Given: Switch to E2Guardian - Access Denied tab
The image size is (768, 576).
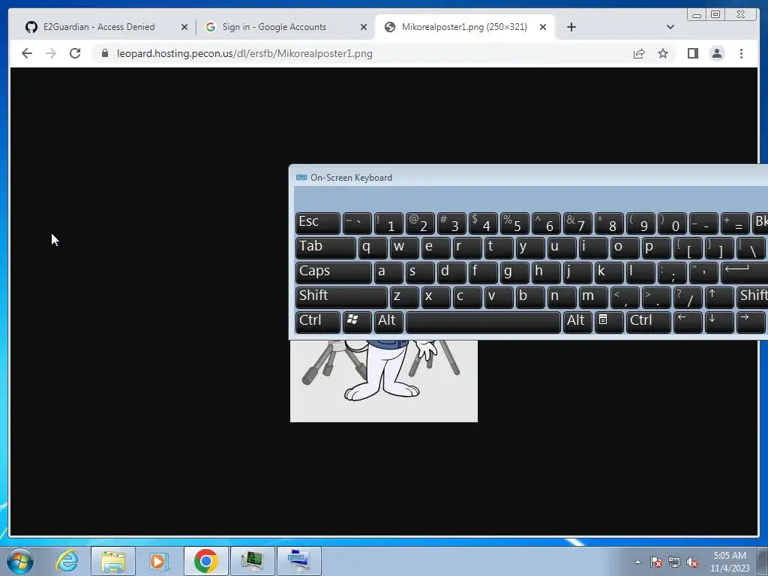Looking at the screenshot, I should 99,27.
